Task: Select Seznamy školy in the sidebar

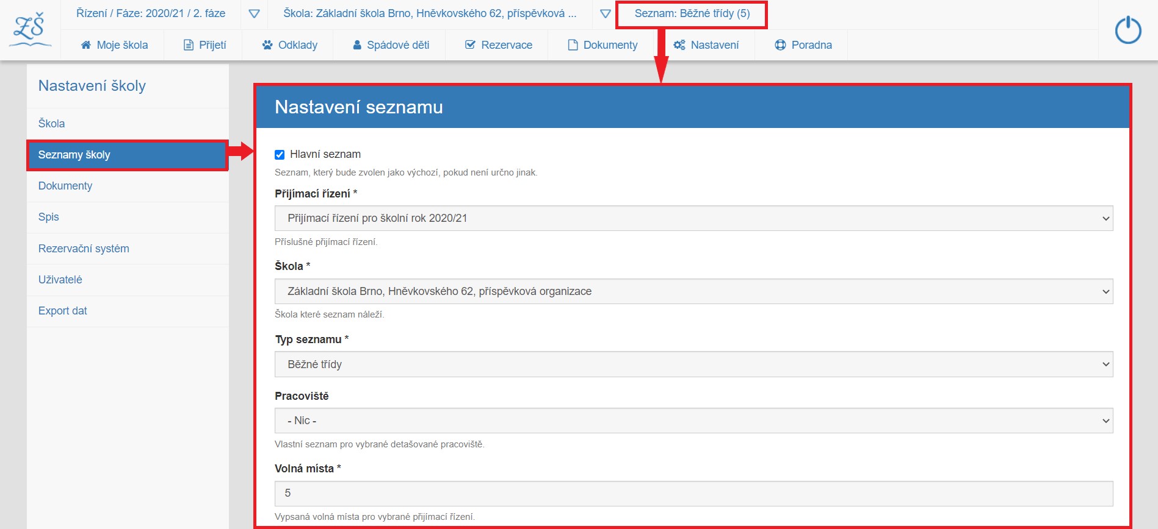Action: click(128, 155)
